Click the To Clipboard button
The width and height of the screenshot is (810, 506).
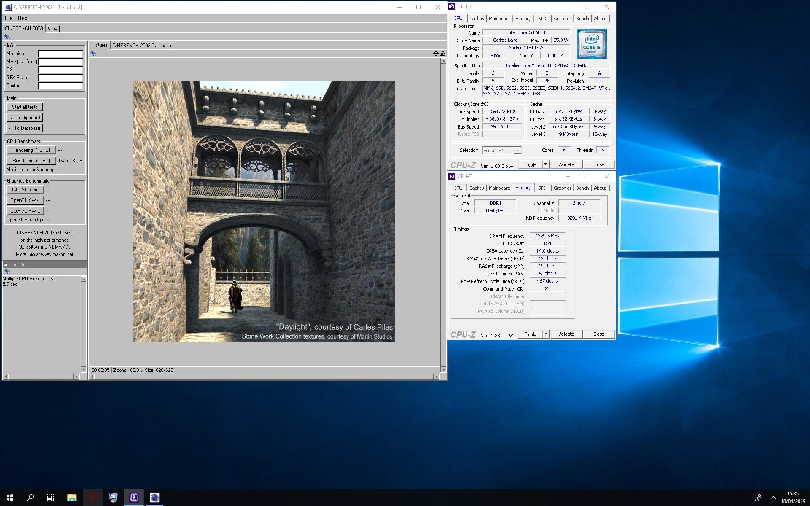point(24,118)
